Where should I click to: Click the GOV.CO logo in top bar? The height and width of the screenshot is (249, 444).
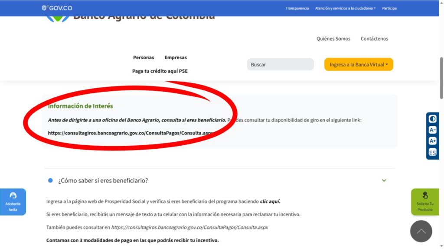(56, 8)
